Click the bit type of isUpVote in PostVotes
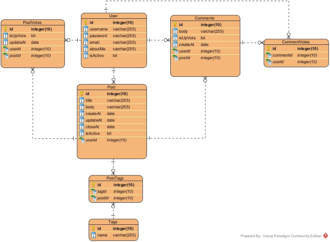 coord(33,36)
